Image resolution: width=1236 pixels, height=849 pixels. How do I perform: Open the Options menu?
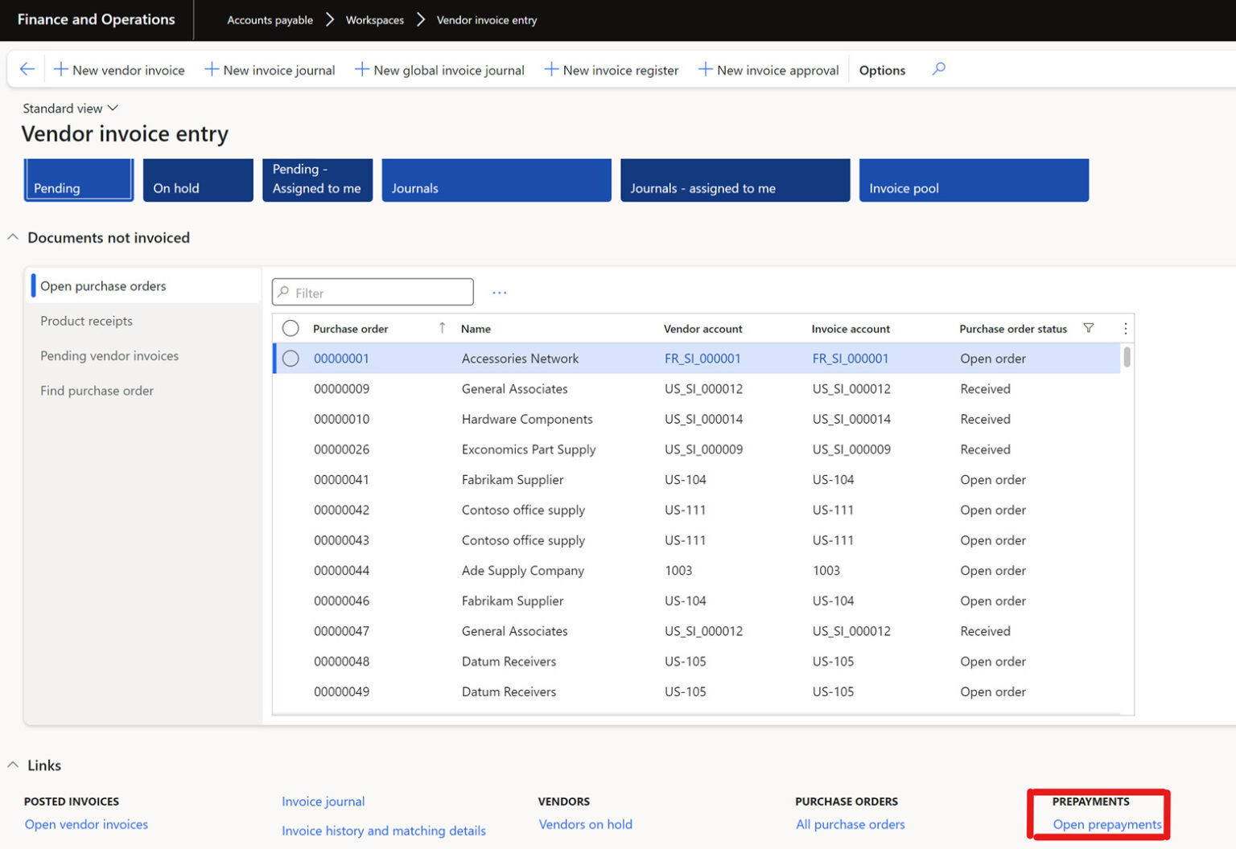click(882, 70)
